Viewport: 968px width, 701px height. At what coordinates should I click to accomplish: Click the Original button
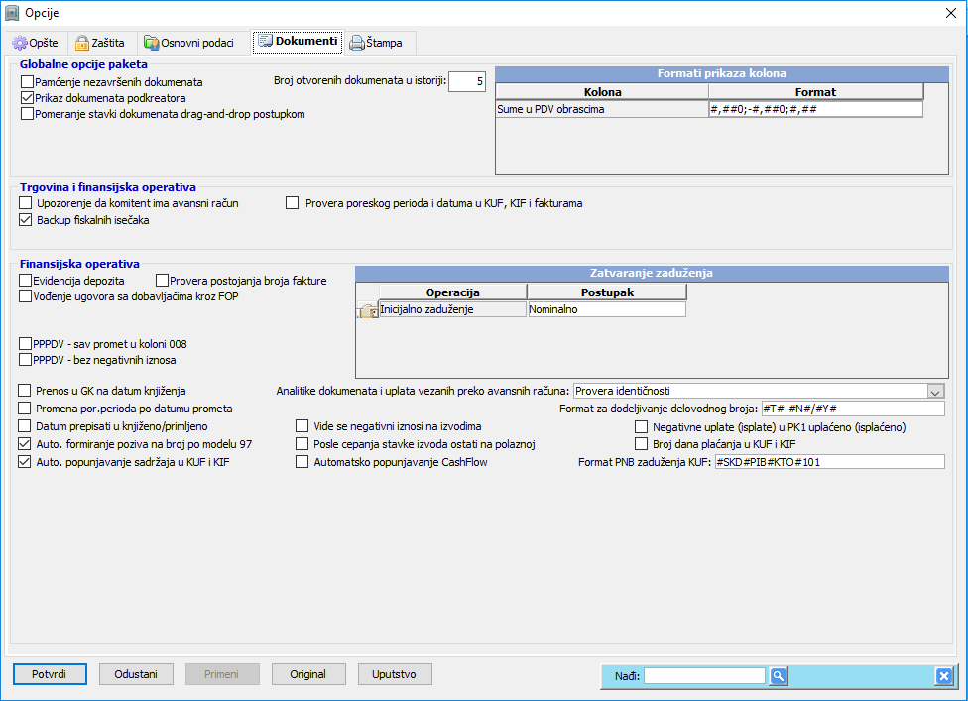(308, 674)
